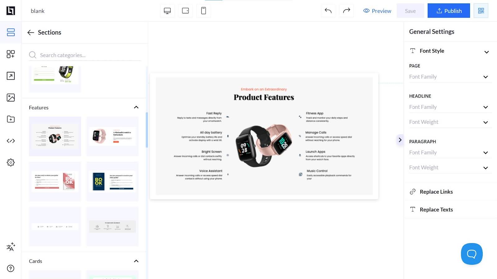The image size is (497, 279).
Task: Switch to desktop view
Action: point(167,11)
